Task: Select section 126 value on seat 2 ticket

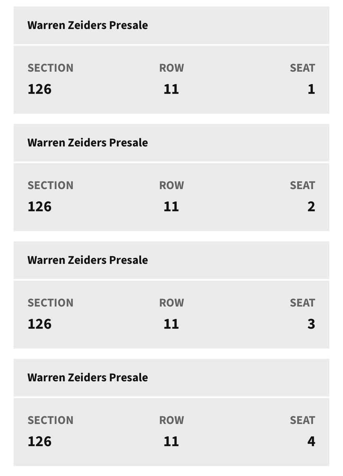Action: click(x=40, y=206)
